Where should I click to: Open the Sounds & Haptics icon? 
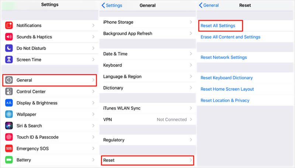coord(9,37)
